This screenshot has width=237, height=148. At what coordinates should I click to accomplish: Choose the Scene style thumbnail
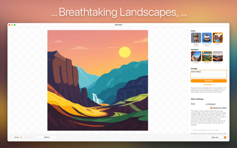click(218, 38)
